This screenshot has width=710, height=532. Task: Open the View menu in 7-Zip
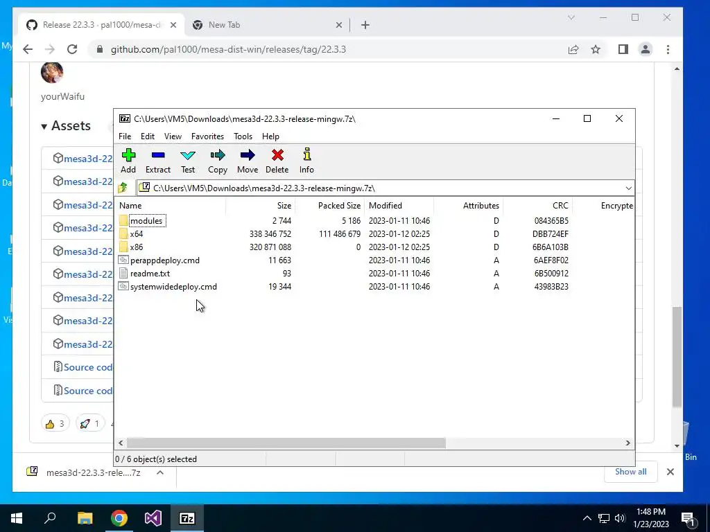point(173,136)
